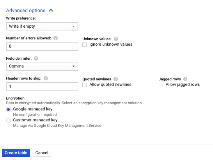The image size is (213, 160).
Task: Open the Write preference dropdown
Action: coord(42,26)
